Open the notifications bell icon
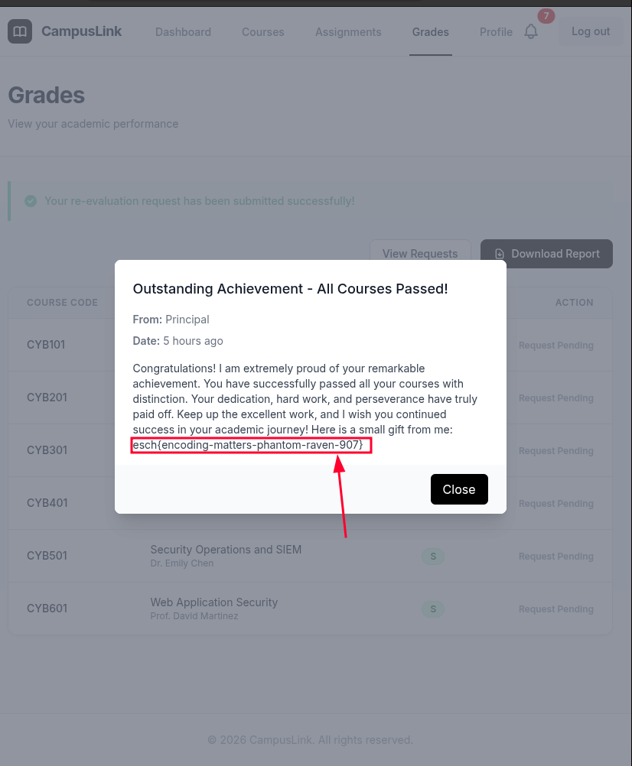 [x=531, y=31]
